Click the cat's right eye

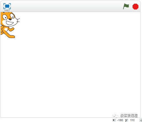tap(12, 16)
